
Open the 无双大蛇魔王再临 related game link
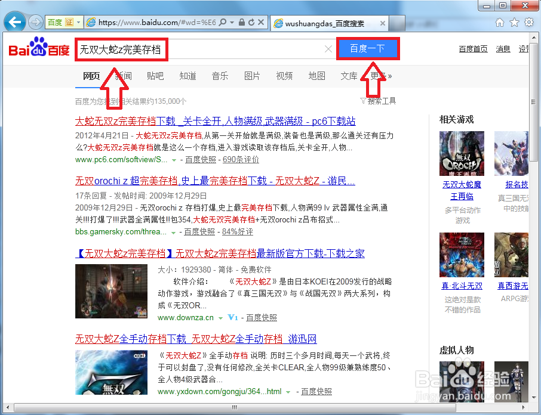462,190
